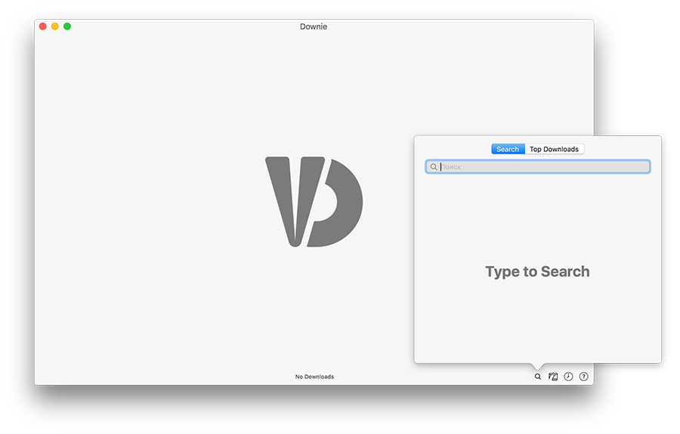The width and height of the screenshot is (680, 434).
Task: Click the blank results area below Type to Search
Action: click(537, 325)
